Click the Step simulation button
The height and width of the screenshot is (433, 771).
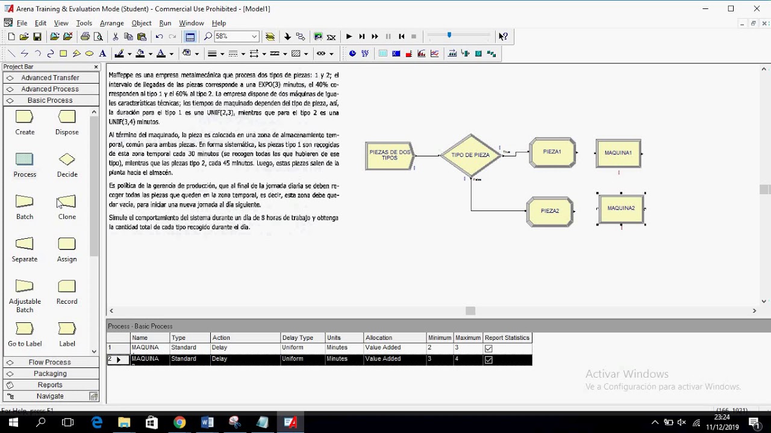coord(362,37)
